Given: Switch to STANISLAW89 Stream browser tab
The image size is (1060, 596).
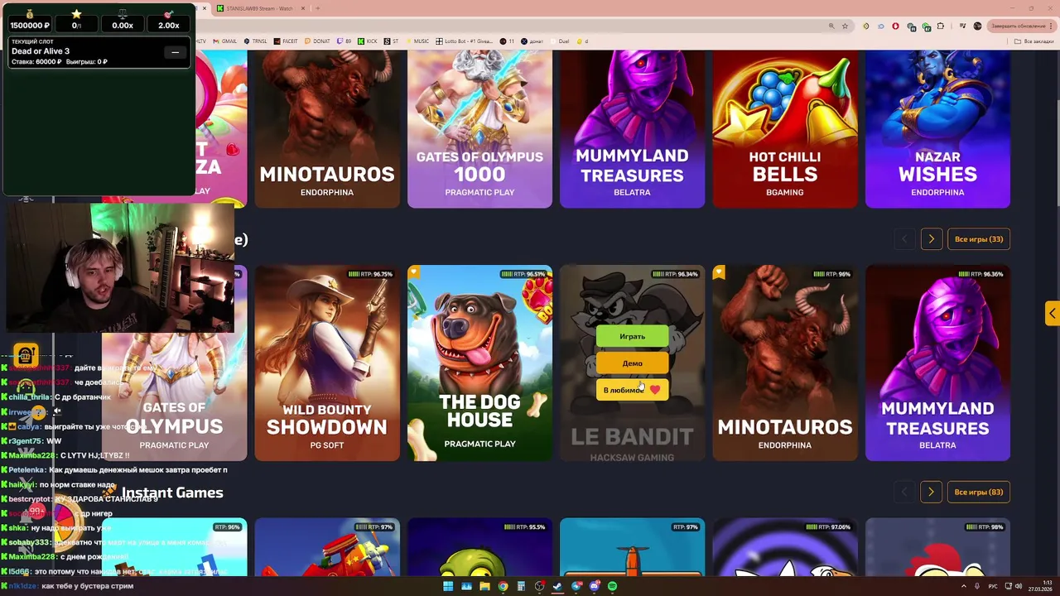Looking at the screenshot, I should [x=259, y=8].
